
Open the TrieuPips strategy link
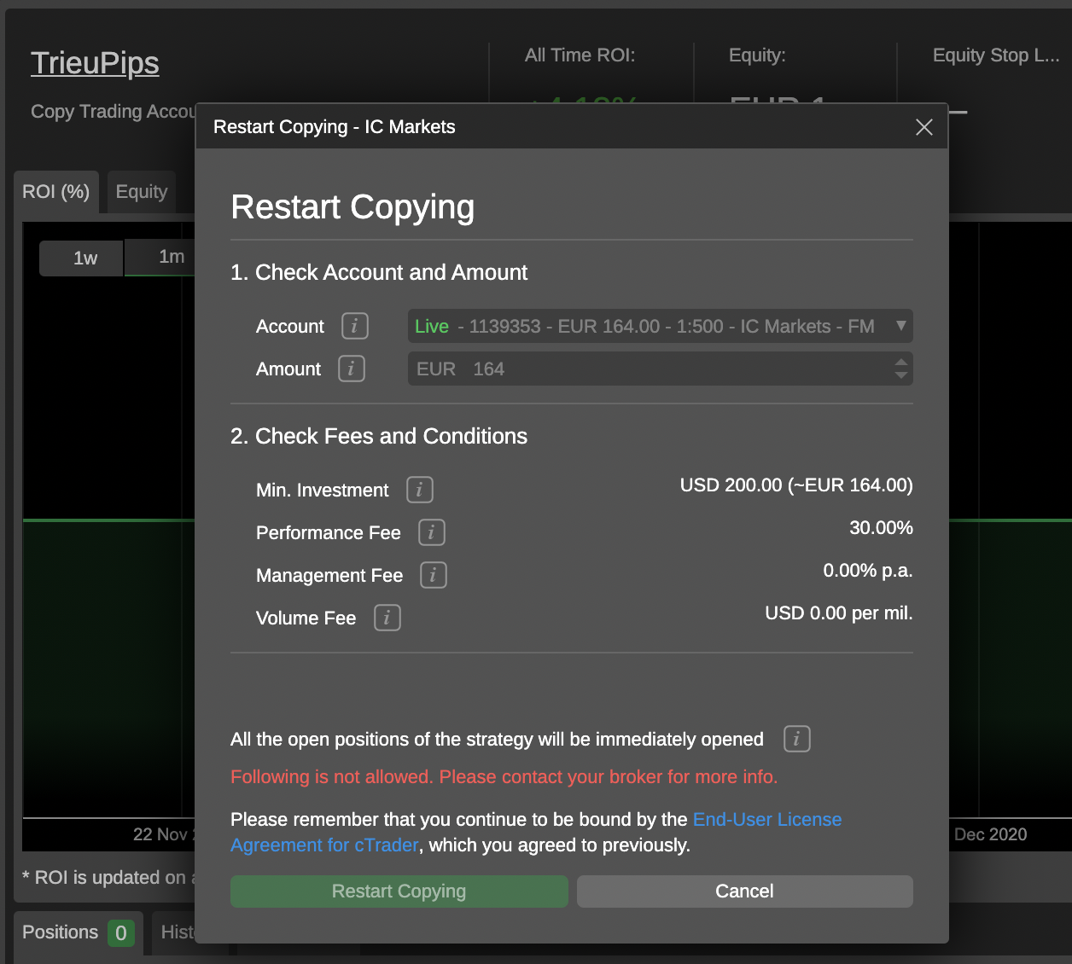pos(95,63)
